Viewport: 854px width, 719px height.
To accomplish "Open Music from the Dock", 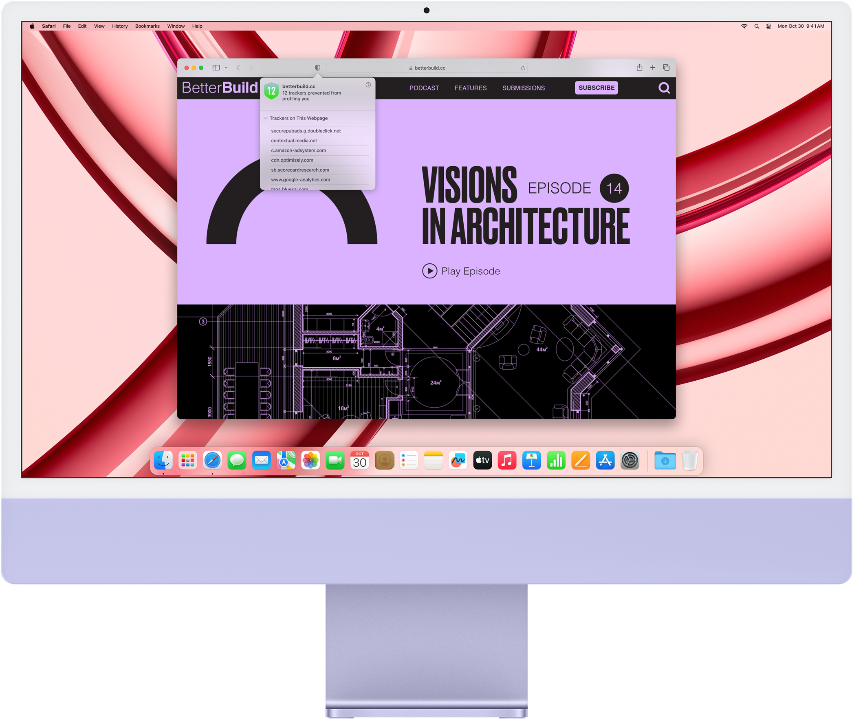I will point(507,461).
